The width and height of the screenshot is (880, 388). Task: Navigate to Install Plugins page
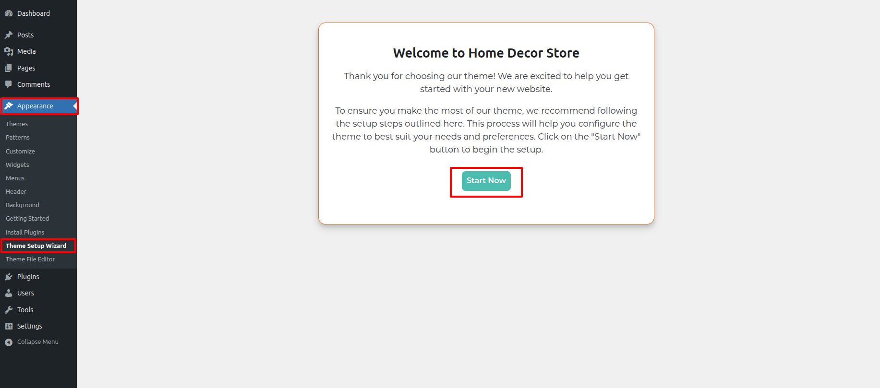point(25,233)
